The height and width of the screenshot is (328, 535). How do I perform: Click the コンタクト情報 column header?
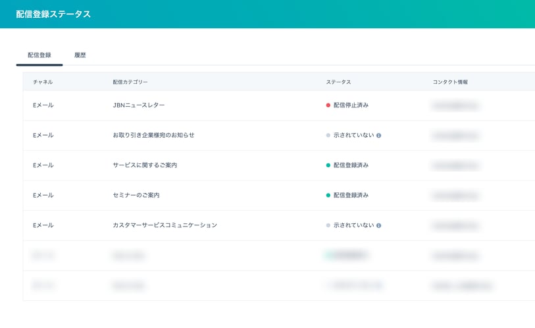[x=450, y=82]
